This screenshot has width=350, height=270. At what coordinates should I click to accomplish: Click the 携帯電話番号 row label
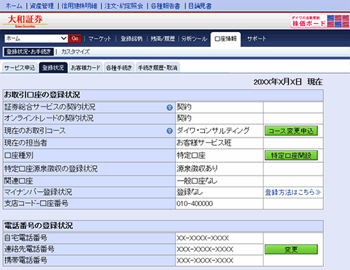click(x=26, y=260)
